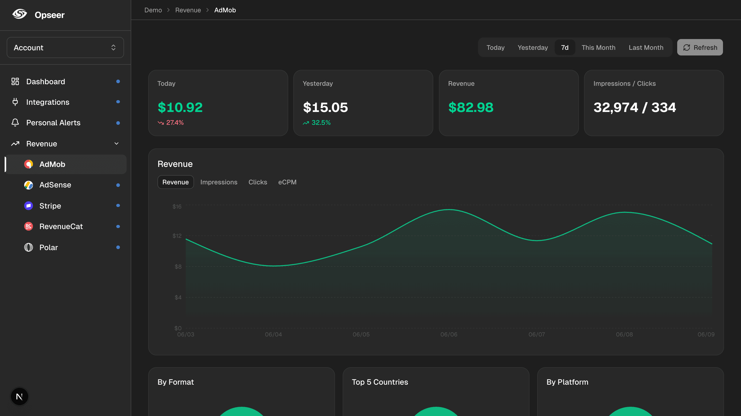Open Dashboard from the sidebar
Viewport: 741px width, 416px height.
(66, 82)
